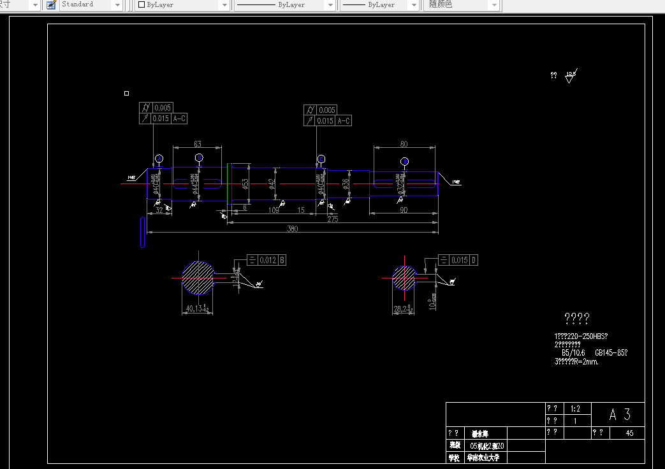Select the ø53 diameter dimension
Screen dimensions: 665x469
click(245, 184)
